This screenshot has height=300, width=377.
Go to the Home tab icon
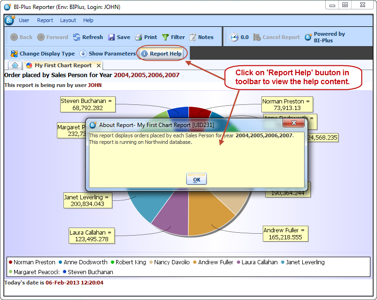[x=15, y=66]
